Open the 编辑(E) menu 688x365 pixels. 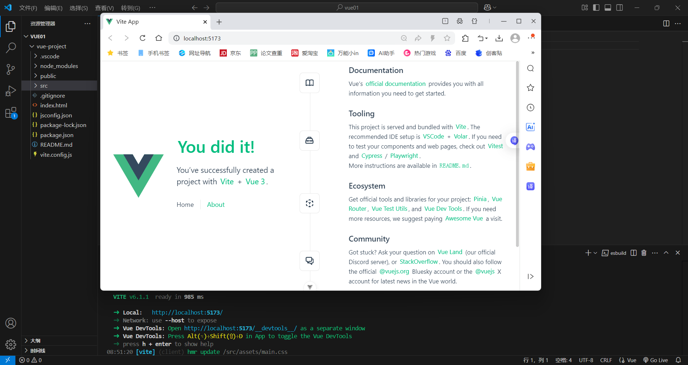(53, 8)
